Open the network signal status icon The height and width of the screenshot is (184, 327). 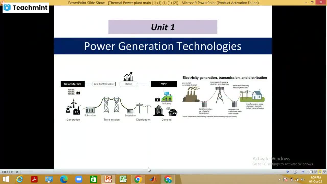[x=297, y=179]
